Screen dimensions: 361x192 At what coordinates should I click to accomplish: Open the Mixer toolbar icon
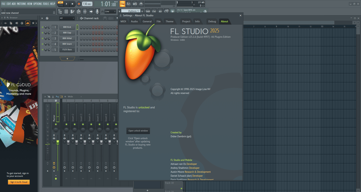pyautogui.click(x=85, y=12)
